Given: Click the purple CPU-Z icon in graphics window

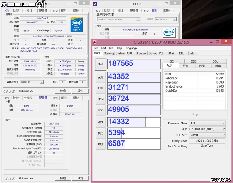Looking at the screenshot, I should click(95, 4).
